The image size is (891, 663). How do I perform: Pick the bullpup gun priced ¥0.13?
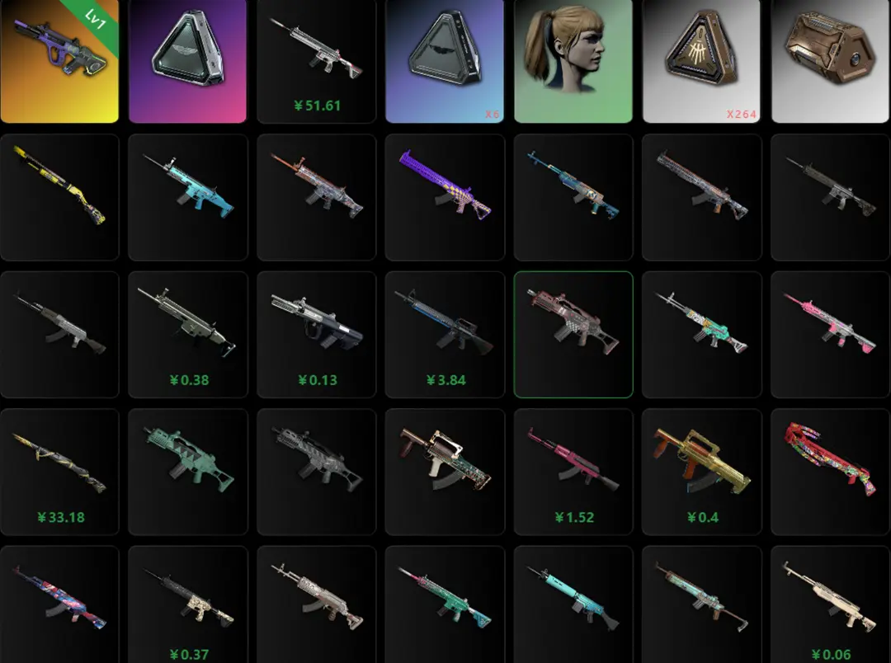click(317, 335)
